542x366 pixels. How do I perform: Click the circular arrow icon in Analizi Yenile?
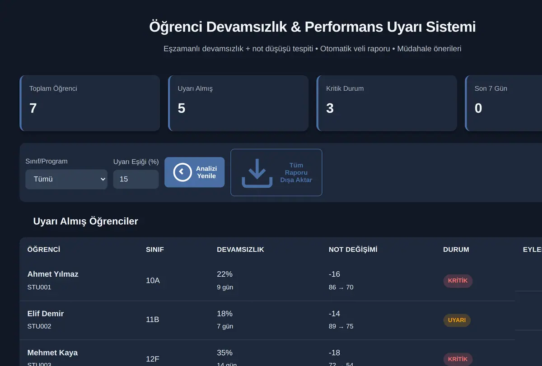click(182, 172)
